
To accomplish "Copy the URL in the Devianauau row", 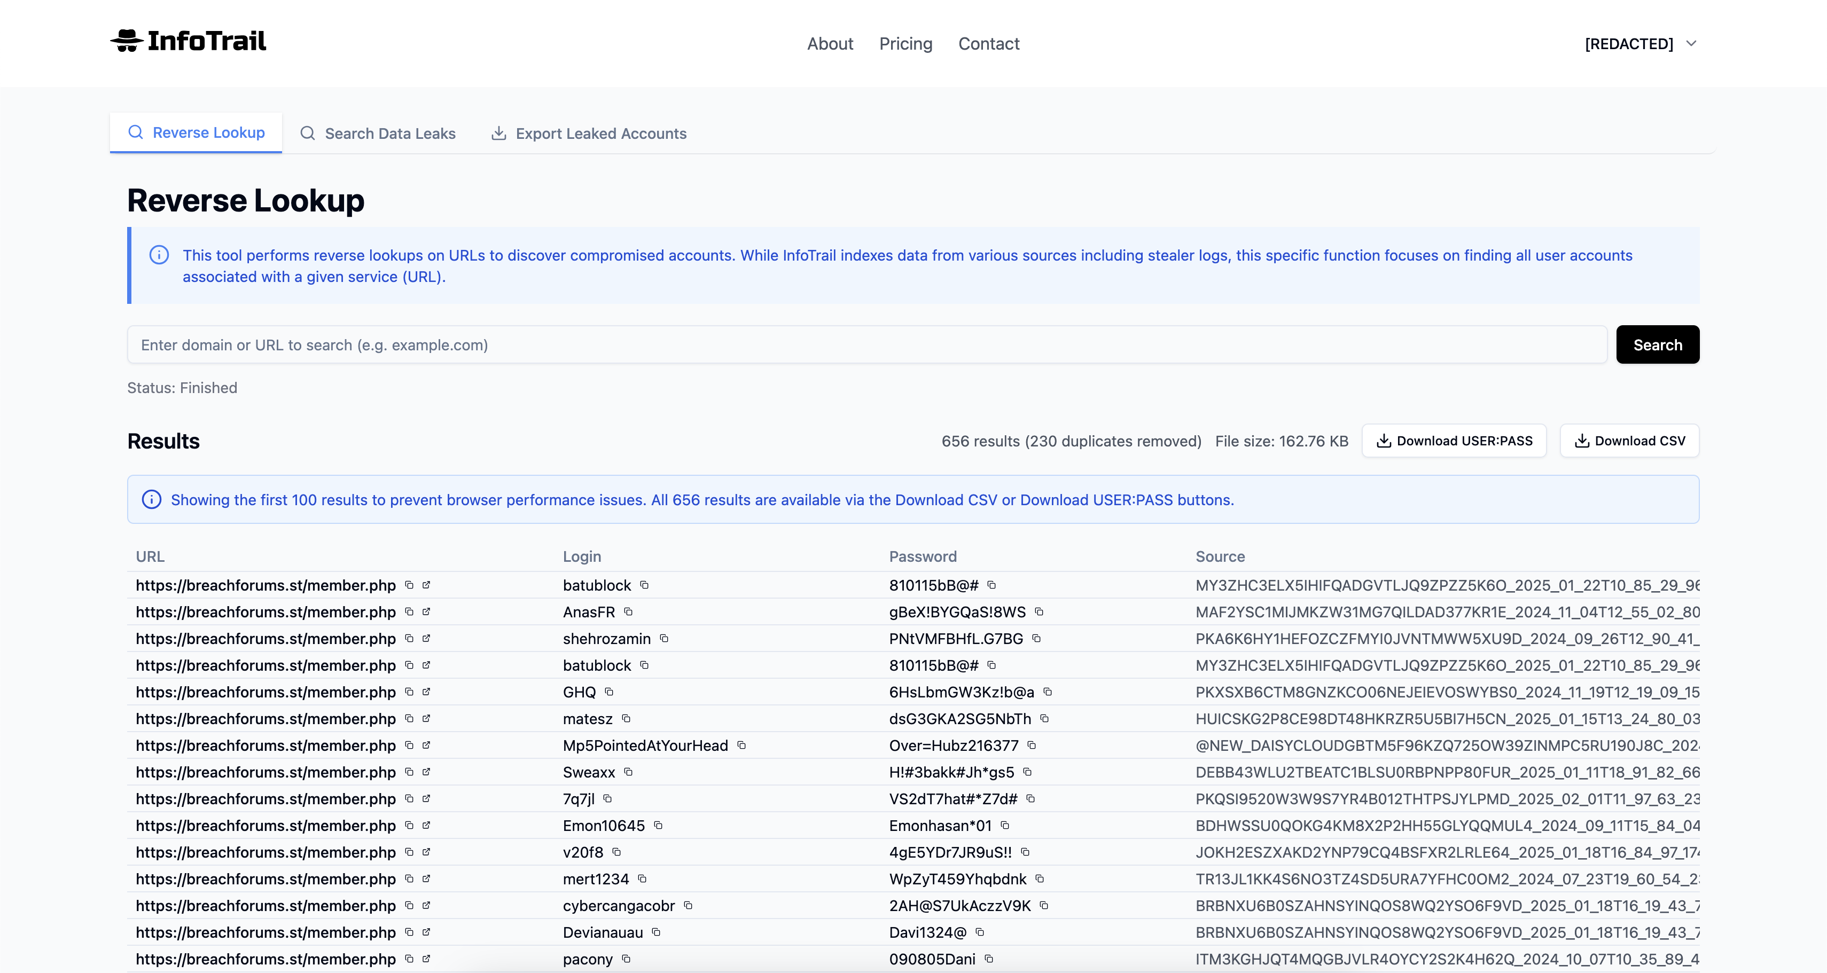I will point(409,932).
